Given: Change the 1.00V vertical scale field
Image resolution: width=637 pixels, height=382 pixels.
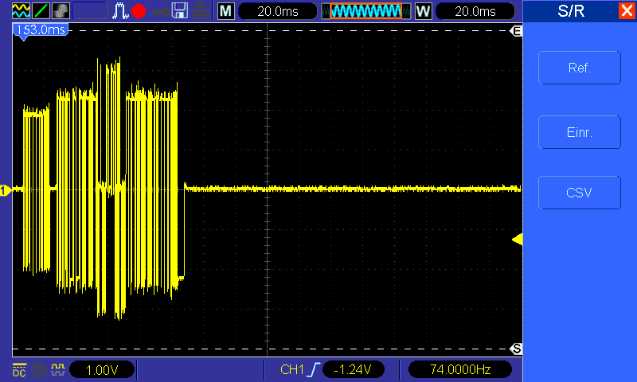Looking at the screenshot, I should coord(102,369).
